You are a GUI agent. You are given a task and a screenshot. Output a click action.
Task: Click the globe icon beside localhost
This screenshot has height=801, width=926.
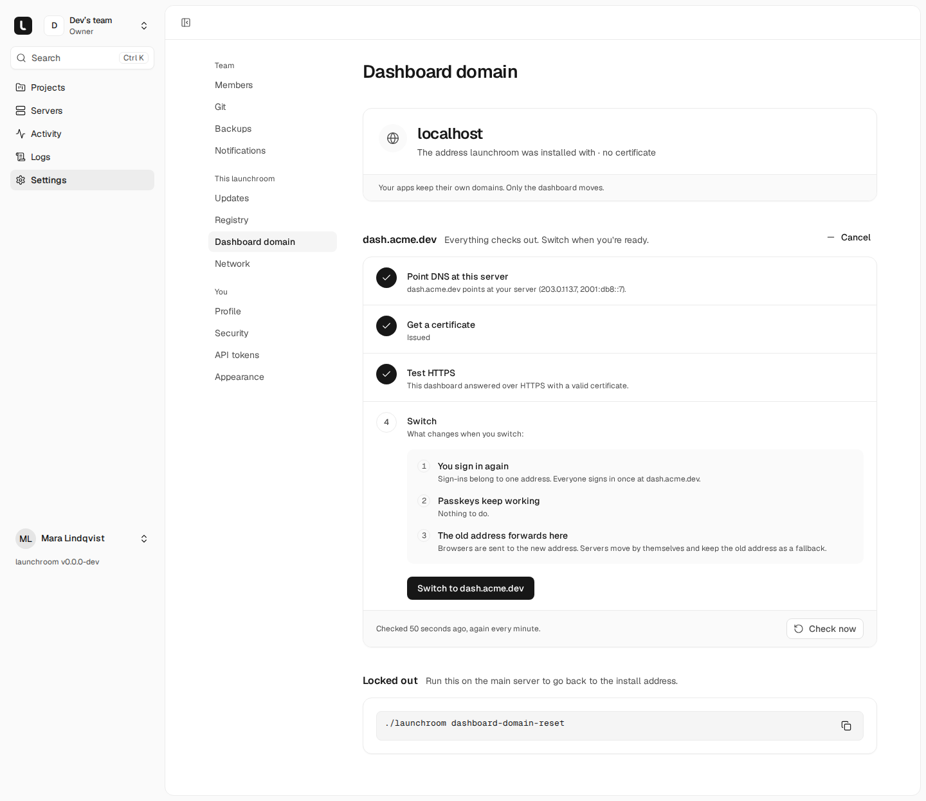(393, 138)
